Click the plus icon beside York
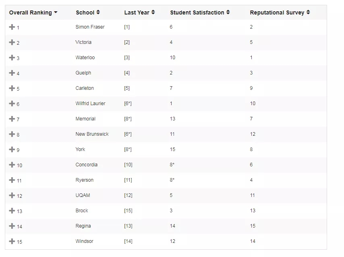The height and width of the screenshot is (257, 344). pos(12,149)
